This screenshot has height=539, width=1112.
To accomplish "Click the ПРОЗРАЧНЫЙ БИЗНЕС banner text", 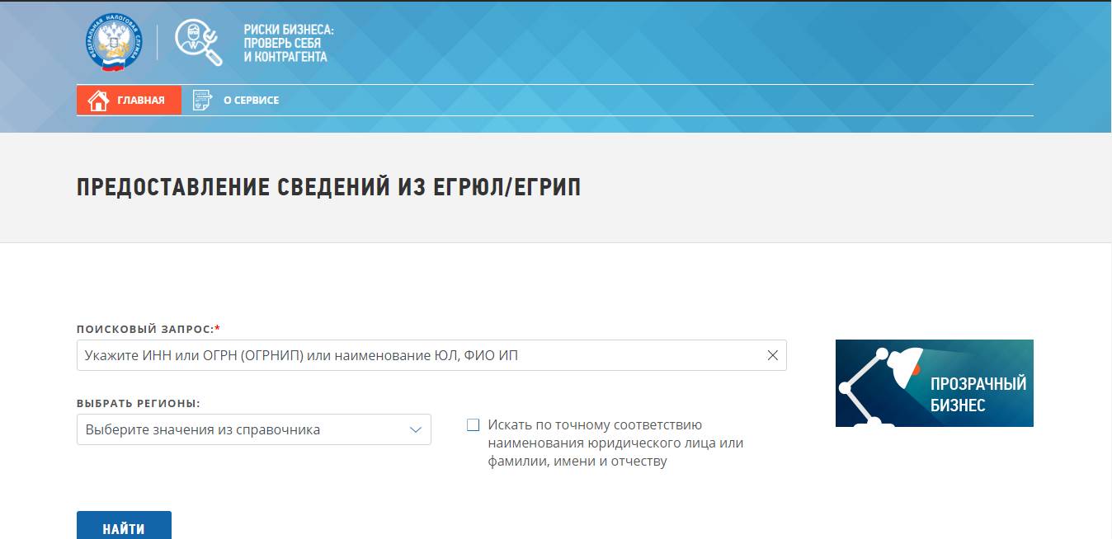I will [978, 394].
